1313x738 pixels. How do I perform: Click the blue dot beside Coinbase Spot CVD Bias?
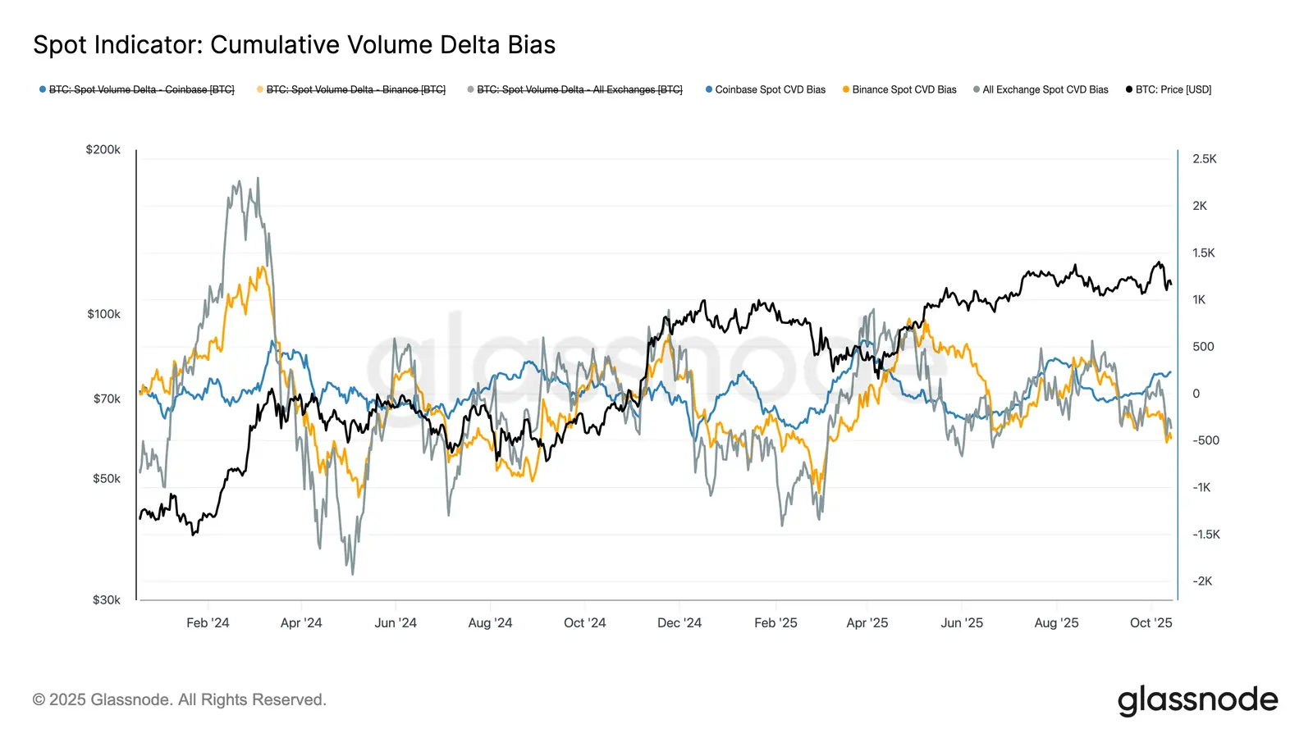coord(709,89)
